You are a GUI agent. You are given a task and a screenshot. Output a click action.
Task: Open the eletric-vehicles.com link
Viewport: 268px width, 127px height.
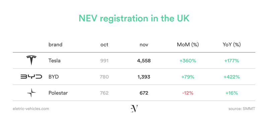pyautogui.click(x=31, y=109)
